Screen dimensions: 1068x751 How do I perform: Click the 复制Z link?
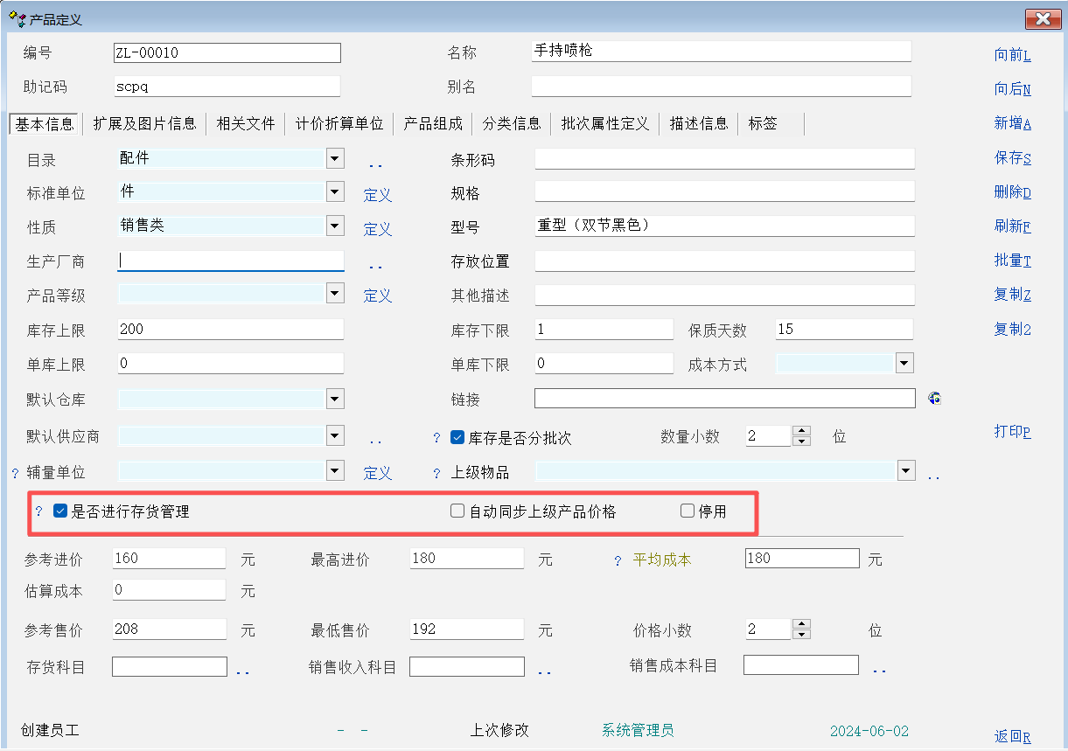click(x=1012, y=295)
